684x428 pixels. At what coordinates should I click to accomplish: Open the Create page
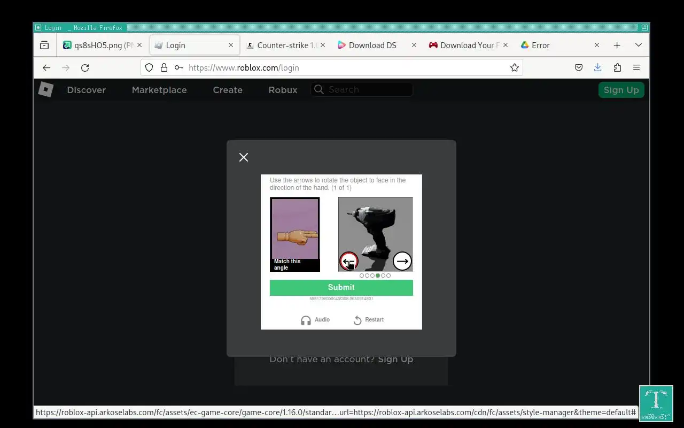[228, 90]
